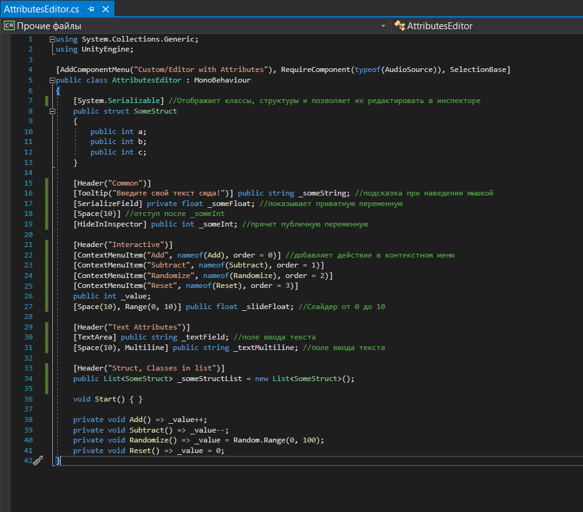
Task: Place the cursor after the closing brace on line 42
Action: point(61,460)
